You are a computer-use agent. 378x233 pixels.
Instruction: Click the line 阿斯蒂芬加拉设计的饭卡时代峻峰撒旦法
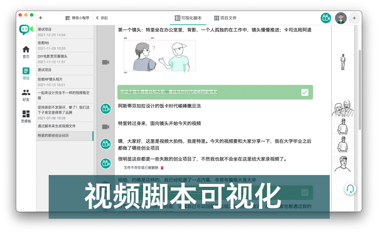click(x=159, y=106)
